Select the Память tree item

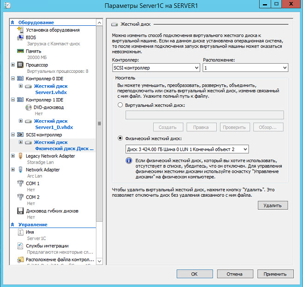tap(33, 51)
